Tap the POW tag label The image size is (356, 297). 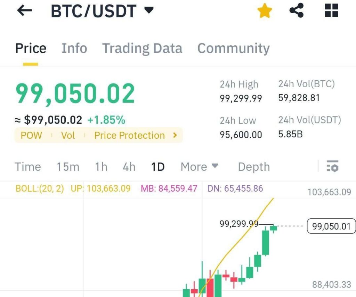[31, 135]
